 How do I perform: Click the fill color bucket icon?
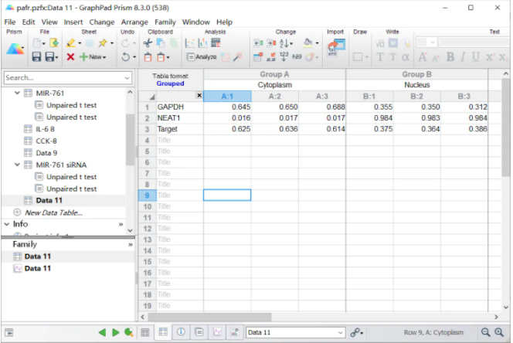click(x=307, y=43)
